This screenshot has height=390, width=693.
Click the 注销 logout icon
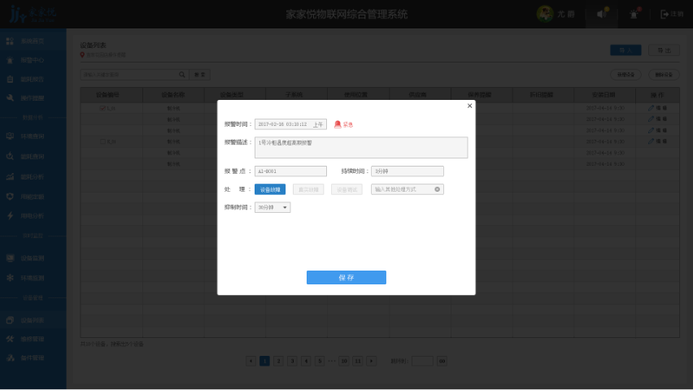[x=665, y=14]
